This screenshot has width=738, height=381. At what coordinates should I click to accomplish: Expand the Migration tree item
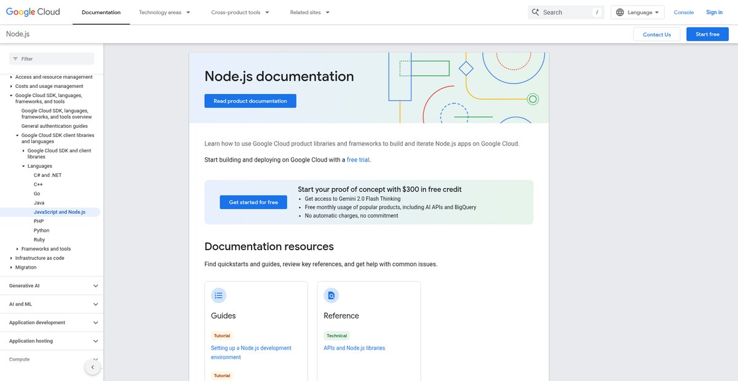point(11,268)
